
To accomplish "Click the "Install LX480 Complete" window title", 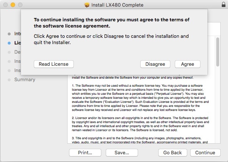I will click(x=117, y=5).
